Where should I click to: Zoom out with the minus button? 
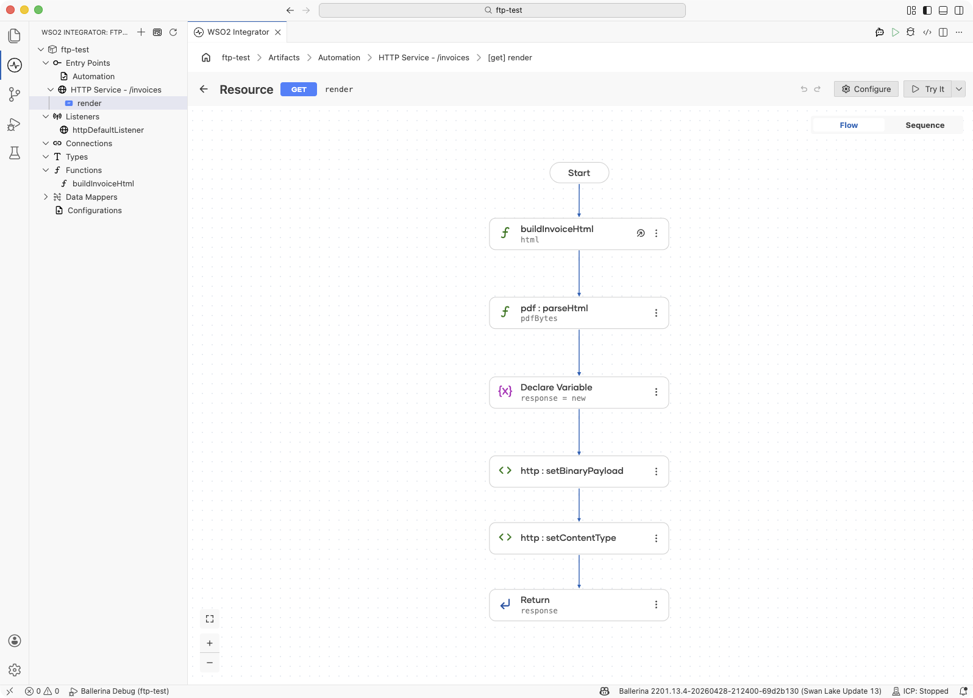(210, 663)
